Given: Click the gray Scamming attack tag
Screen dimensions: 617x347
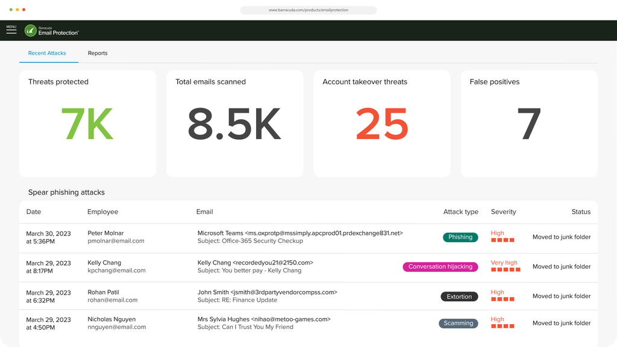Looking at the screenshot, I should point(459,324).
